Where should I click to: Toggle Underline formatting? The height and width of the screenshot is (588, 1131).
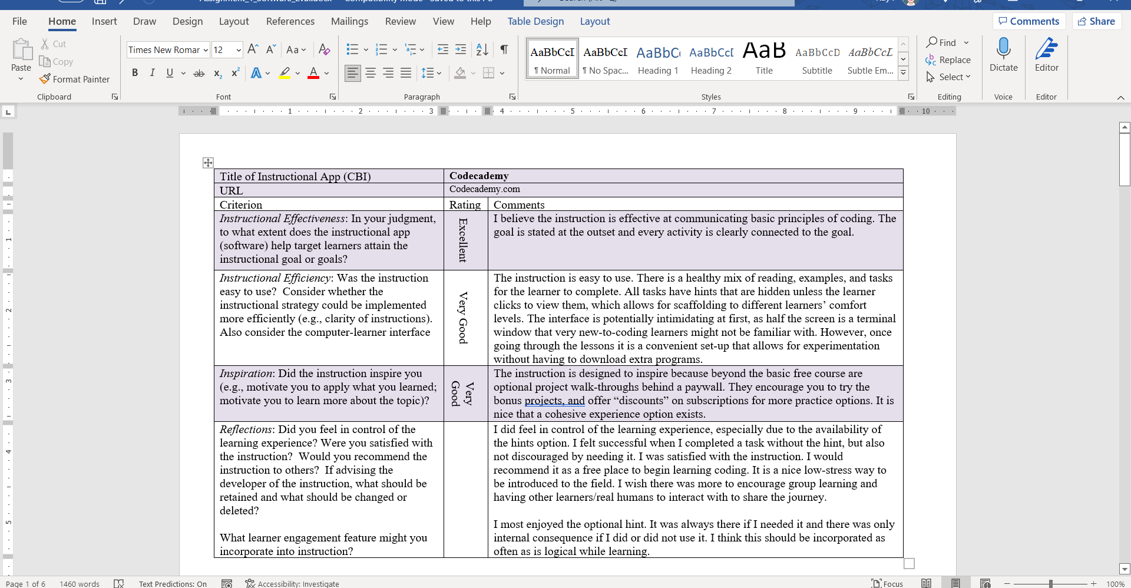[x=170, y=73]
